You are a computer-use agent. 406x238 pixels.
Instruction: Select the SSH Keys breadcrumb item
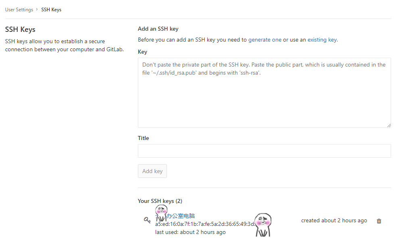tap(51, 9)
